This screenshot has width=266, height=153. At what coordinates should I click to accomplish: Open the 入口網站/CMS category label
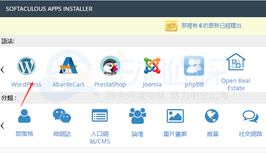[100, 138]
